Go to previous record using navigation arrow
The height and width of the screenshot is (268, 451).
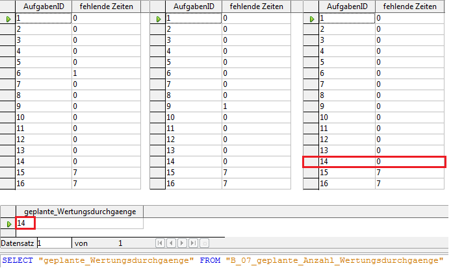pos(171,243)
